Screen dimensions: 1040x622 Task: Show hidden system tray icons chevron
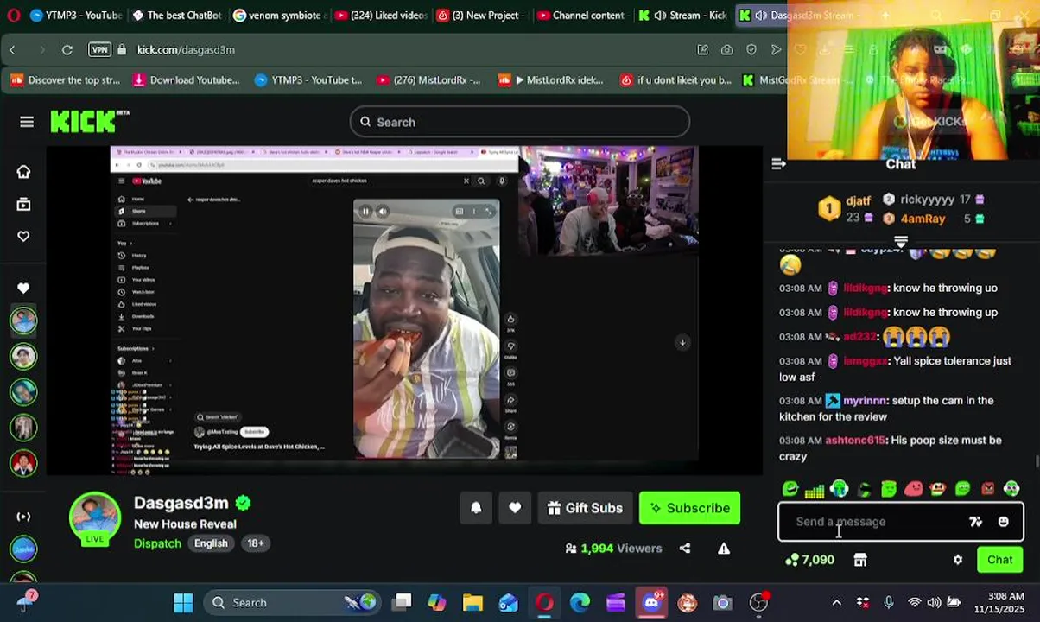[836, 602]
